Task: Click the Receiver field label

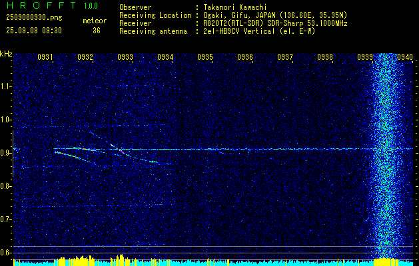Action: pos(135,23)
